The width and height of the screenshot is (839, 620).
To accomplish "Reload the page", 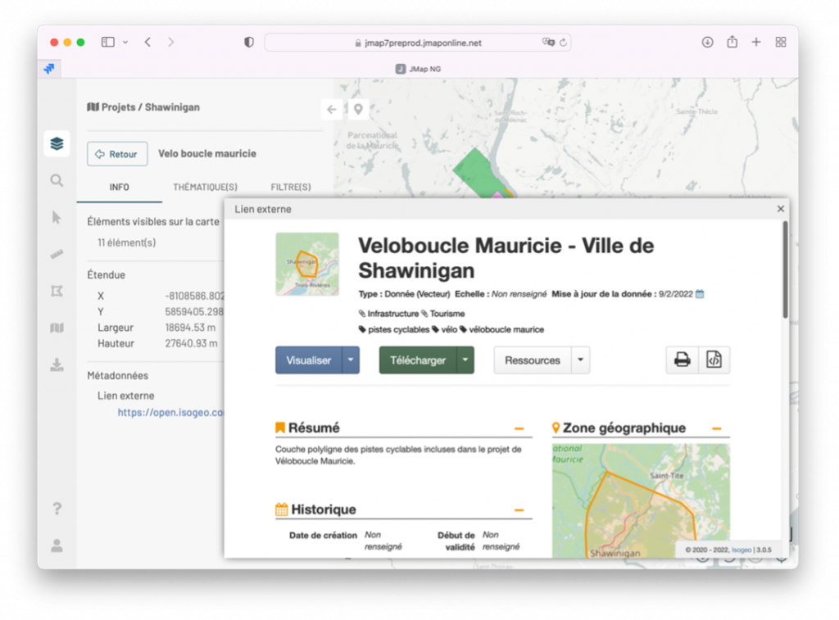I will (563, 43).
